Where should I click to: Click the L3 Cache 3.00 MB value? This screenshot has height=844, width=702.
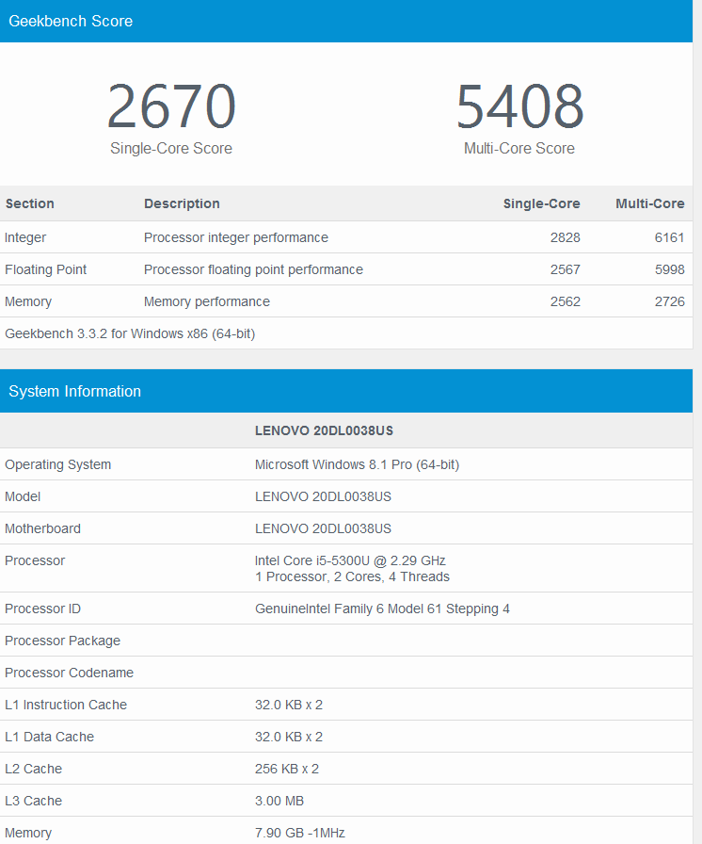tap(279, 801)
